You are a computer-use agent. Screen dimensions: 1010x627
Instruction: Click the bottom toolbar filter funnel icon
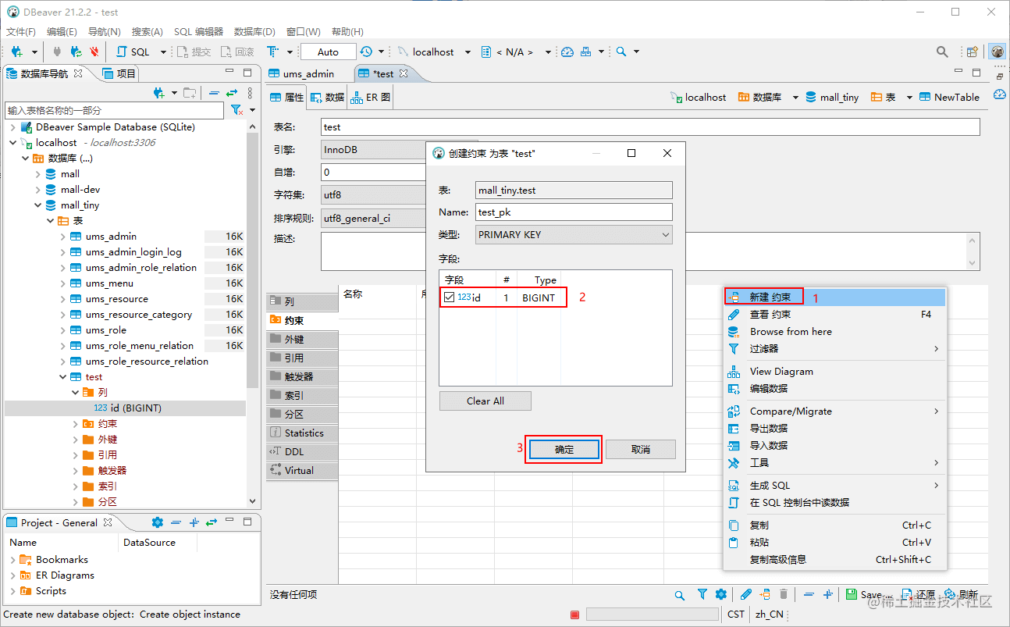click(702, 595)
